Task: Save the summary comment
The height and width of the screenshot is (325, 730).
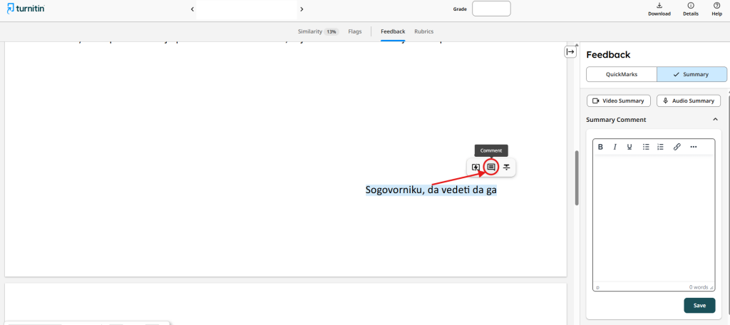Action: (x=699, y=306)
